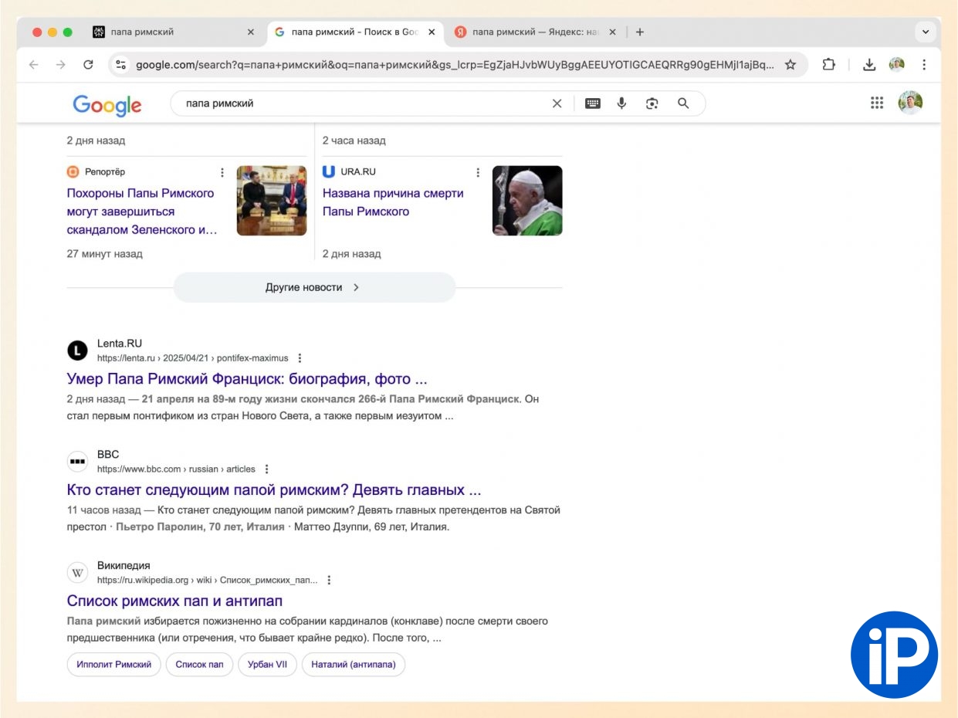Click the Google logo
This screenshot has height=718, width=958.
pos(107,104)
